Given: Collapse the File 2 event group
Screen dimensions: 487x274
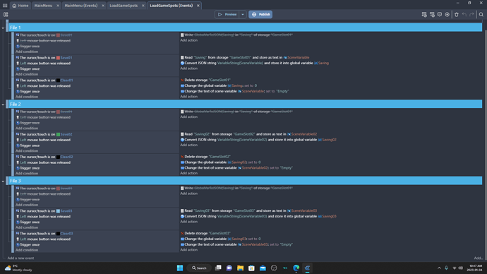Looking at the screenshot, I should 3,105.
